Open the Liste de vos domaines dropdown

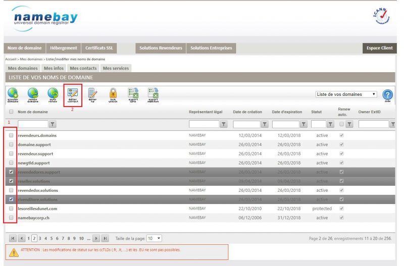[x=346, y=94]
